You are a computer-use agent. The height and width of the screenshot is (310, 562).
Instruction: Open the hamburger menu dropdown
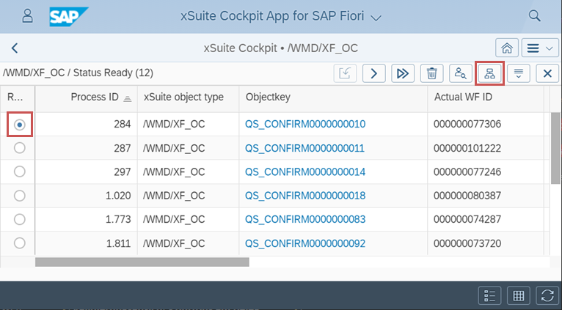click(539, 48)
